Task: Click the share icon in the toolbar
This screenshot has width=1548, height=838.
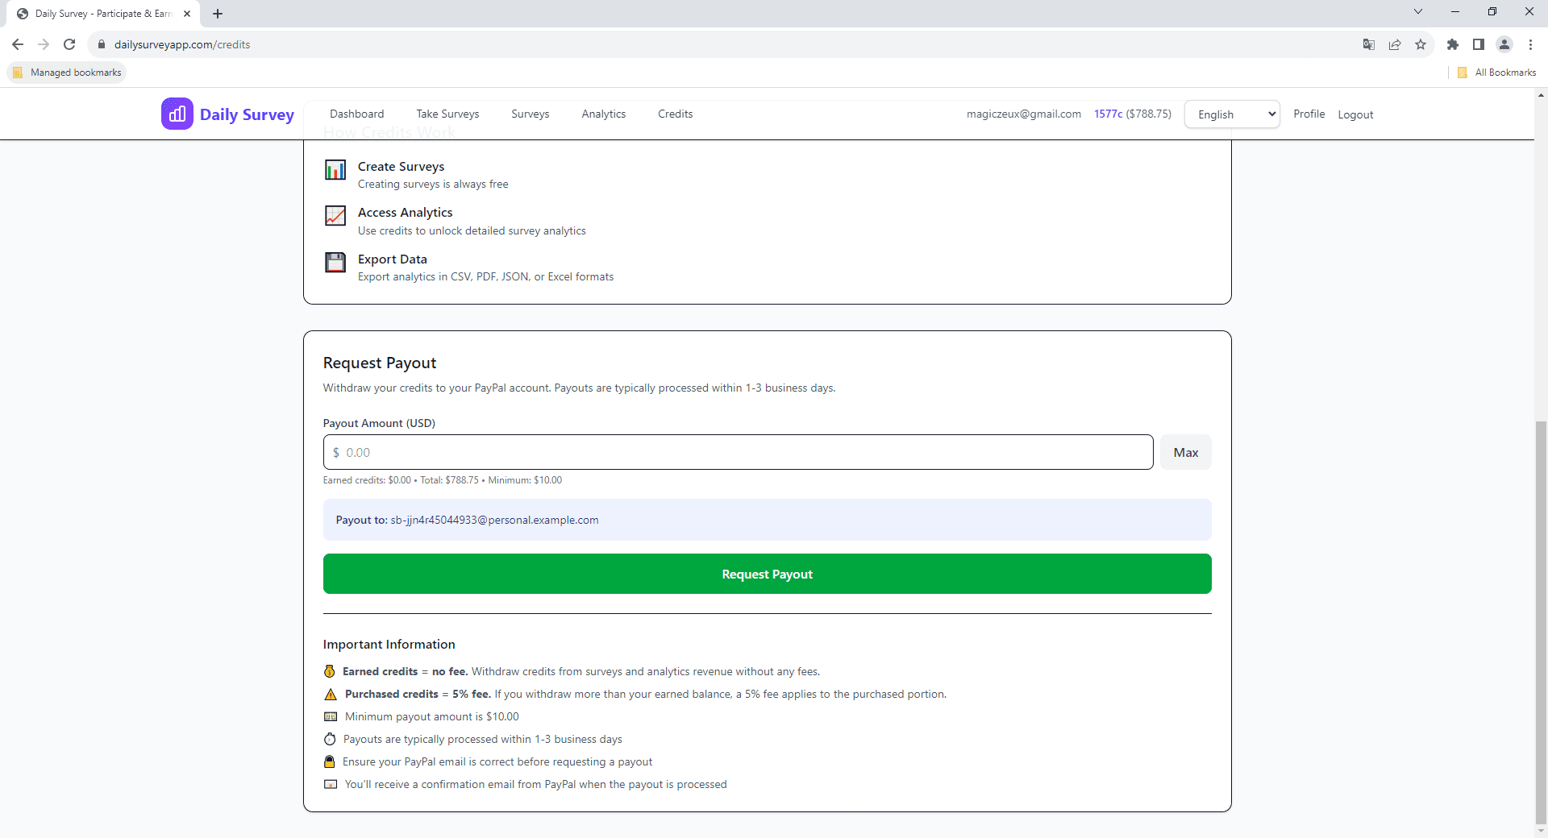Action: (1395, 44)
